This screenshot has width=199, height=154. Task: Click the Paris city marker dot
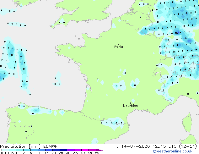[x=119, y=44]
